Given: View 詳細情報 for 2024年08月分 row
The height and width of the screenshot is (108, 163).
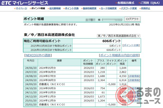Looking at the screenshot, I should point(134,80).
